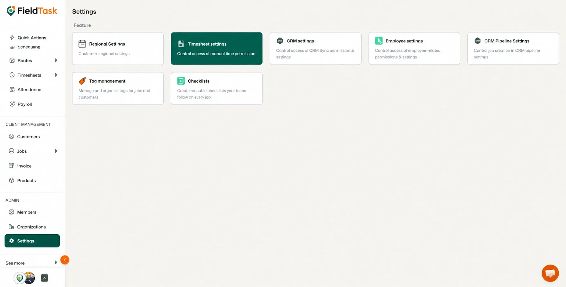Click the ADMIN section header

point(12,200)
